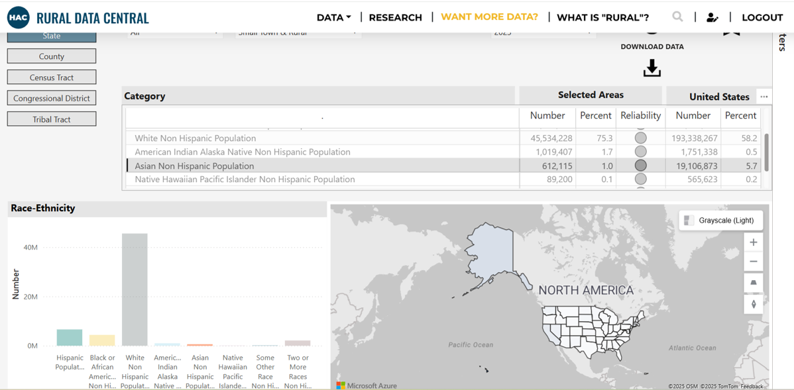Screen dimensions: 794x390
Task: Zoom in on the map
Action: 753,242
